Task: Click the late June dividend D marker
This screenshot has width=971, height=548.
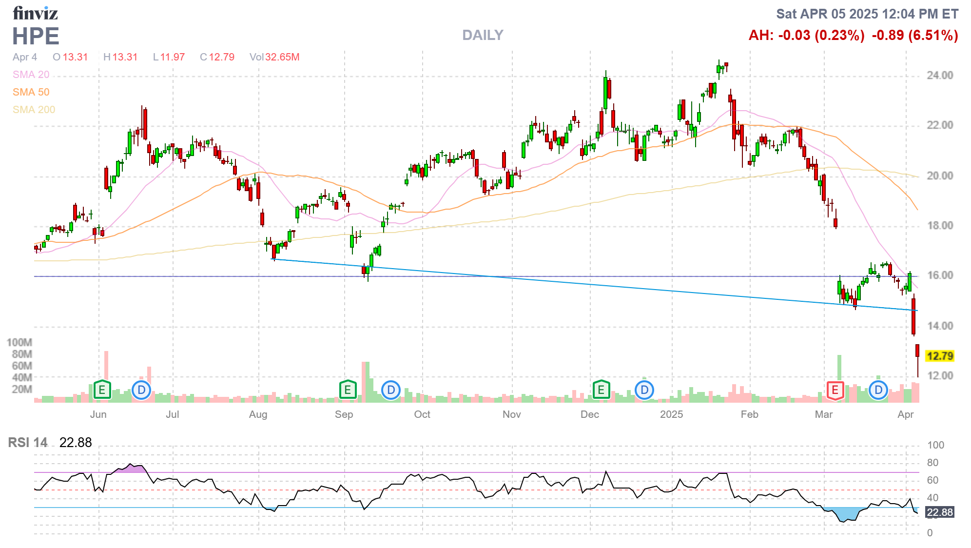Action: point(141,390)
